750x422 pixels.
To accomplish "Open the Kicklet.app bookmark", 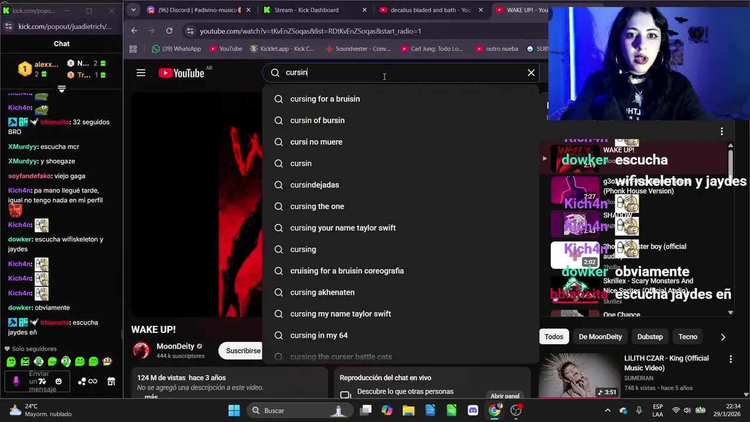I will tap(282, 49).
